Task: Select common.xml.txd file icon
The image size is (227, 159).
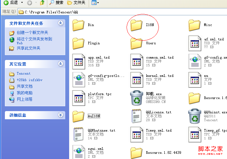Action: pos(137,62)
